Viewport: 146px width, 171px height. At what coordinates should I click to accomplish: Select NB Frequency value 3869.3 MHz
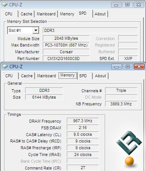pos(121,104)
